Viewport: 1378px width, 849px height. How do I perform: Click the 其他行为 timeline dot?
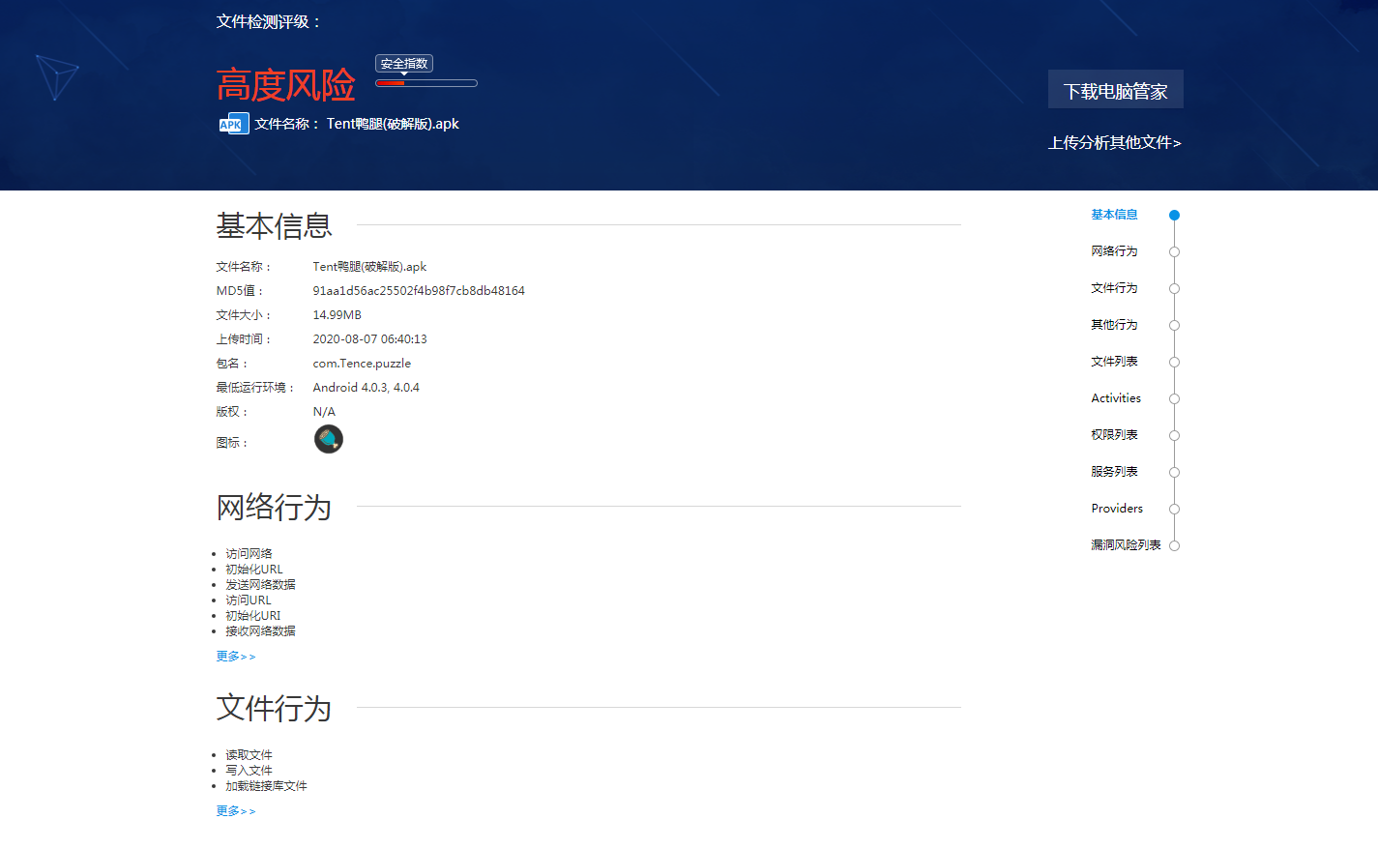(1174, 325)
